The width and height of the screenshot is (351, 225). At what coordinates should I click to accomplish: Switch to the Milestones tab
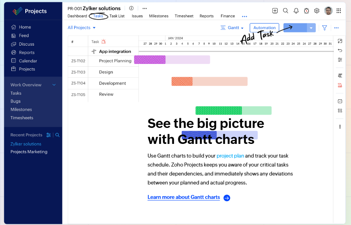click(x=159, y=16)
